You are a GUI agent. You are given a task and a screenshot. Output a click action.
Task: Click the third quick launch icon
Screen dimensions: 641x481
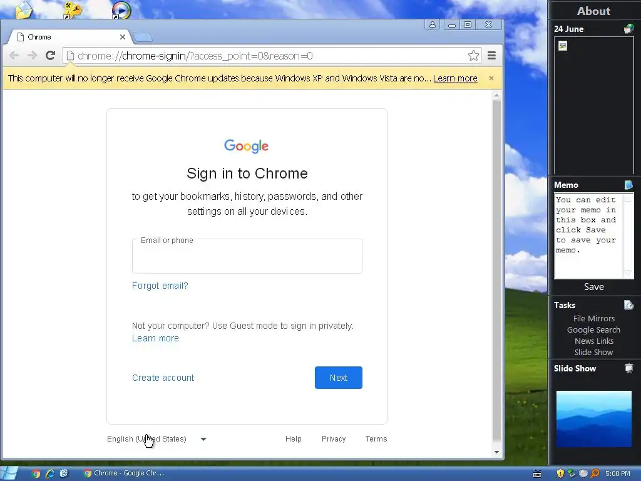click(x=64, y=473)
